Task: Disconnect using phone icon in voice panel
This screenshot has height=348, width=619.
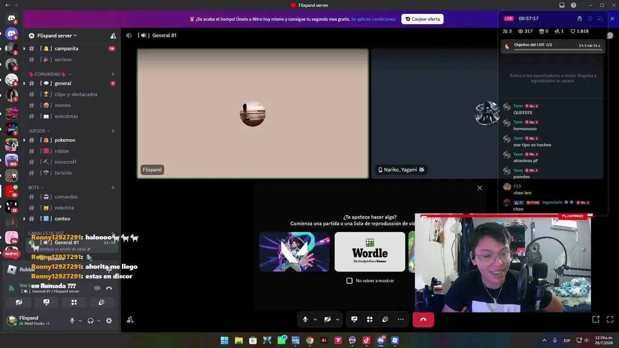Action: [109, 288]
